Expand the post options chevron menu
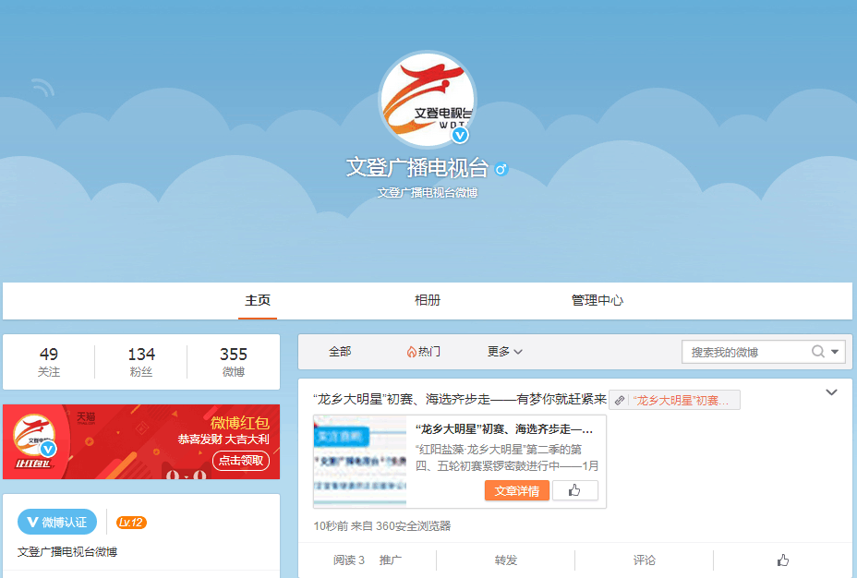857x578 pixels. [x=831, y=392]
